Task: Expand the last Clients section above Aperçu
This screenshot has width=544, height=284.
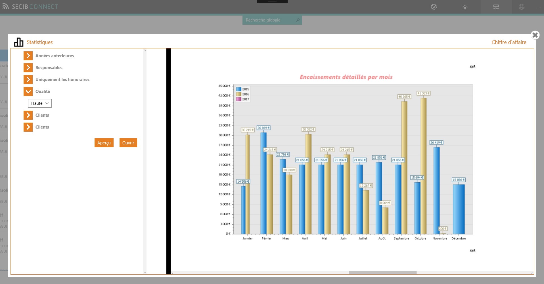Action: (x=28, y=127)
